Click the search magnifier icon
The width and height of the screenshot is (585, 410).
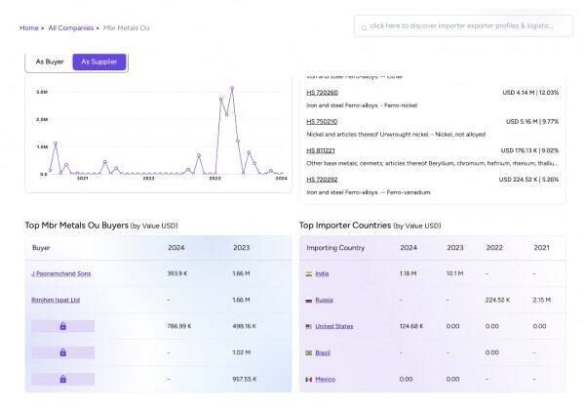pos(364,27)
